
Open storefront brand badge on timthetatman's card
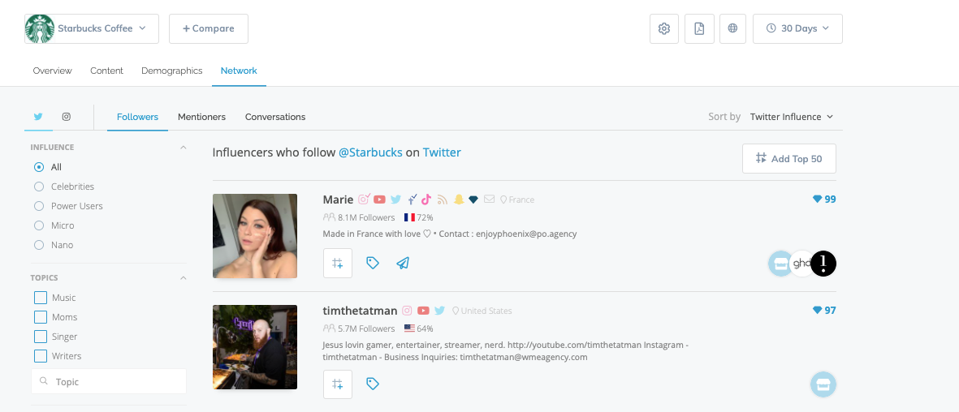tap(823, 384)
